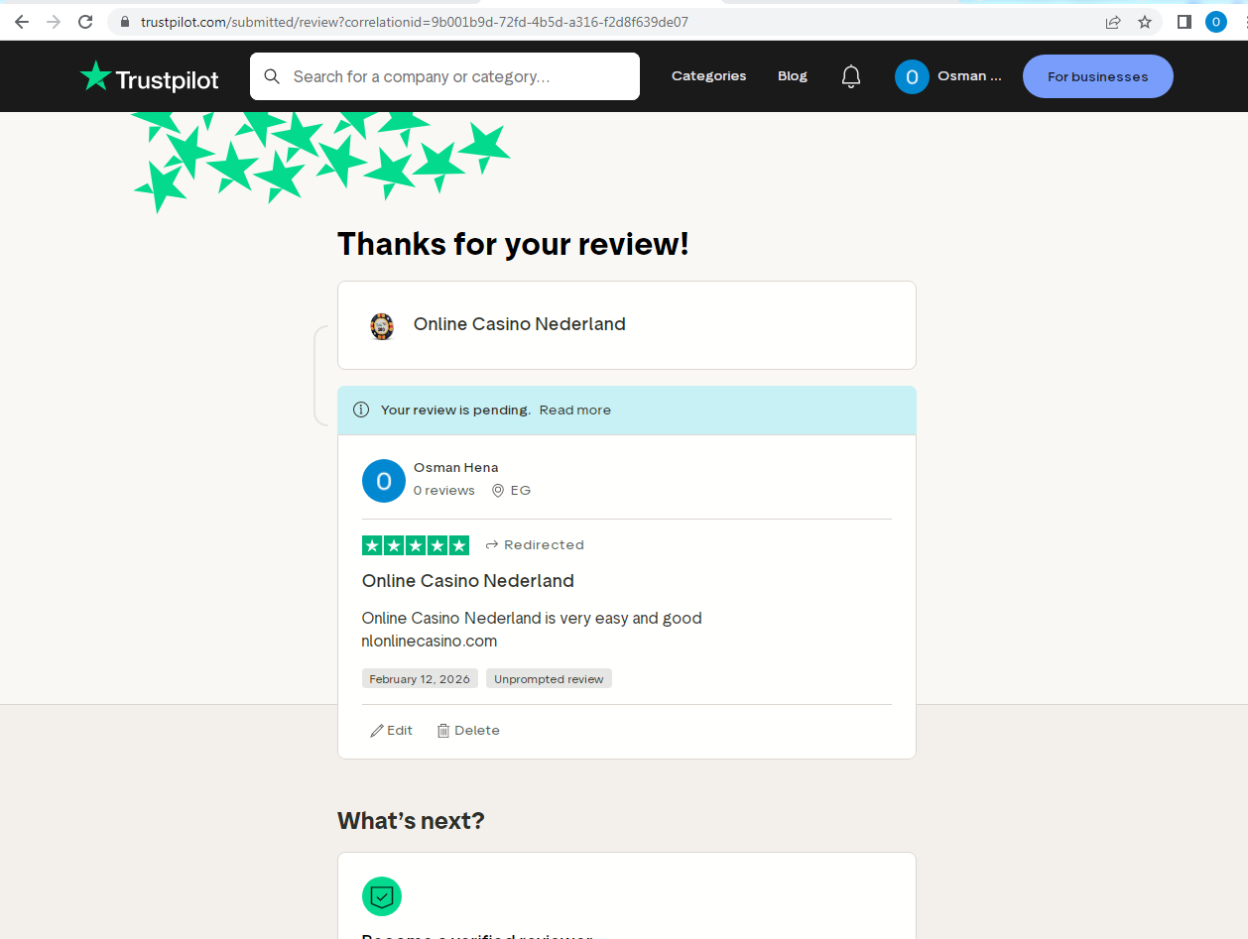
Task: Click the '0 reviews' text
Action: (444, 491)
